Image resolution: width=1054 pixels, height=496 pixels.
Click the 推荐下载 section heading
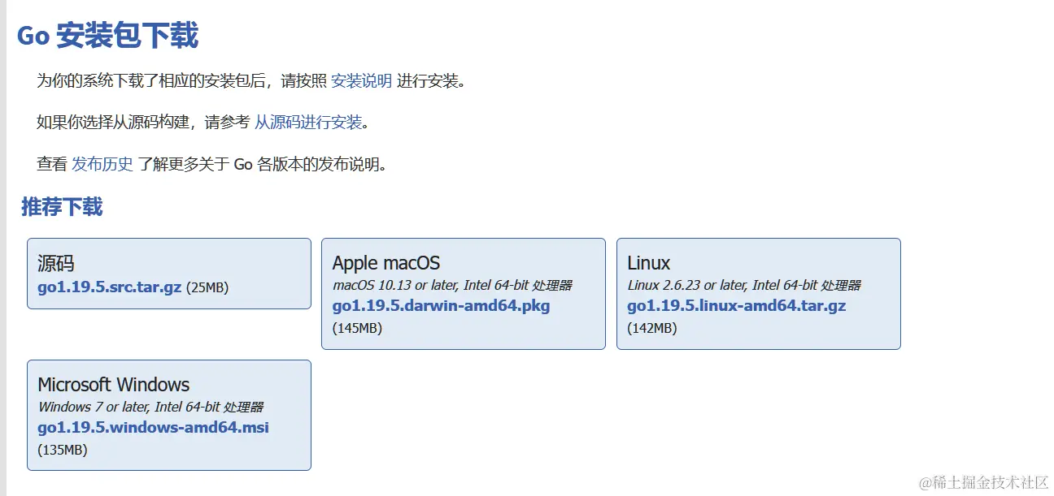62,207
